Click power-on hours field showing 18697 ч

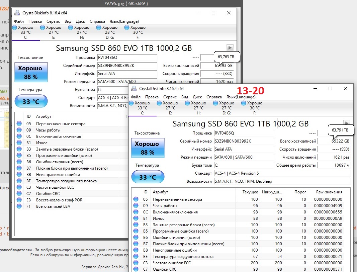(334, 165)
